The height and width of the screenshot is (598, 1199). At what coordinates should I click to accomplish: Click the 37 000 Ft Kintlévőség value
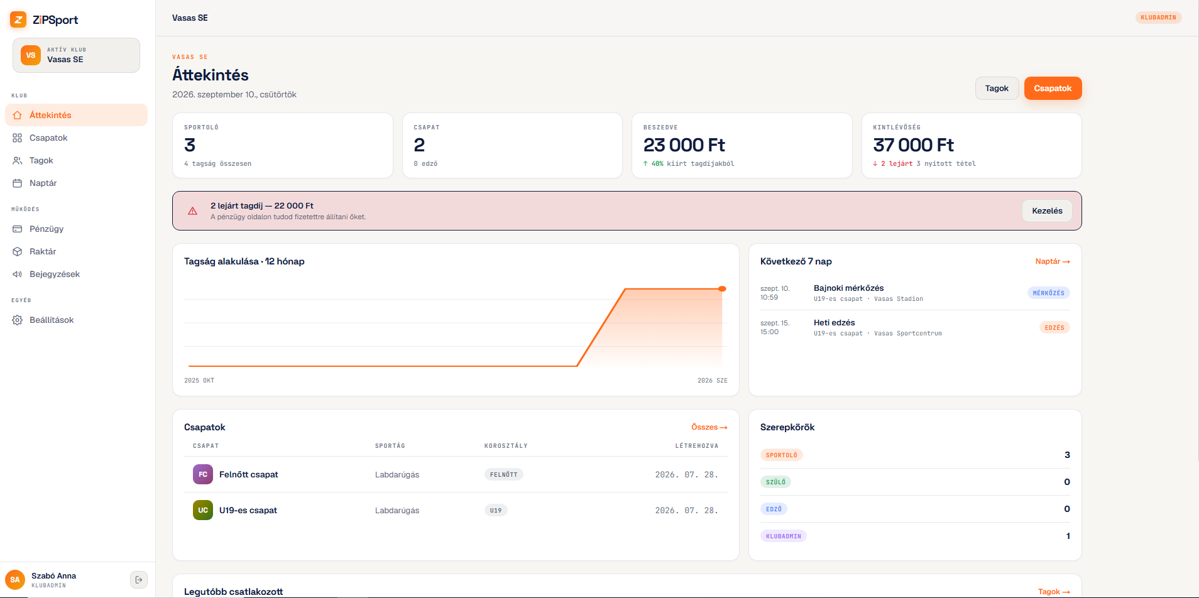(913, 145)
